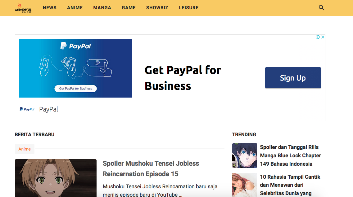Select the Anime category tag
353x197 pixels.
[x=25, y=149]
